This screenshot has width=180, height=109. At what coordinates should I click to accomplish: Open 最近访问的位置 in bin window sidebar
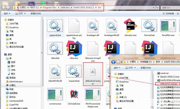click(15, 47)
